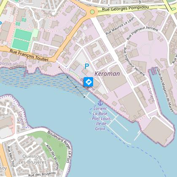
Task: Click the Rue des Bruyères label
Action: click(x=42, y=174)
